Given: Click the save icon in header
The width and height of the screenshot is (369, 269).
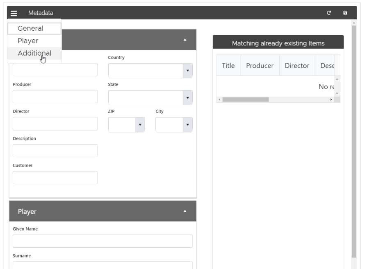Looking at the screenshot, I should [x=345, y=13].
